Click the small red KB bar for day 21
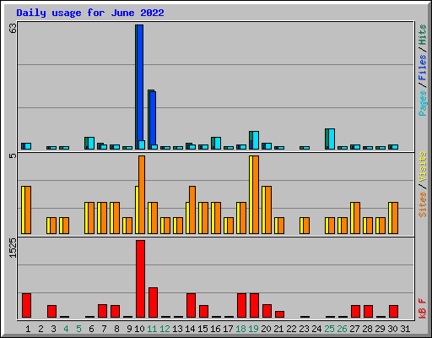Image resolution: width=432 pixels, height=338 pixels. pyautogui.click(x=279, y=314)
